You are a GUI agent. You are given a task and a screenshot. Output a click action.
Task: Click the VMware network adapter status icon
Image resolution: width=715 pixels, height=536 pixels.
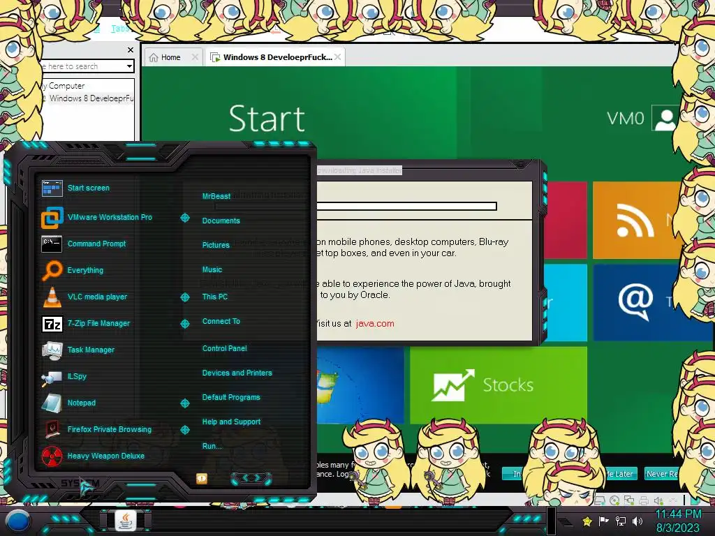pos(629,500)
